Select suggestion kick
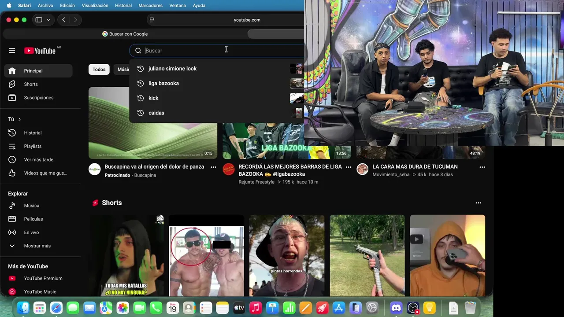The image size is (564, 317). coord(216,98)
